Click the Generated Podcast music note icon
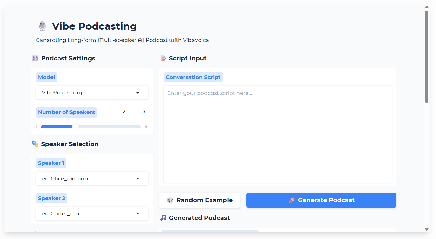Viewport: 436px width, 239px height. coord(163,218)
